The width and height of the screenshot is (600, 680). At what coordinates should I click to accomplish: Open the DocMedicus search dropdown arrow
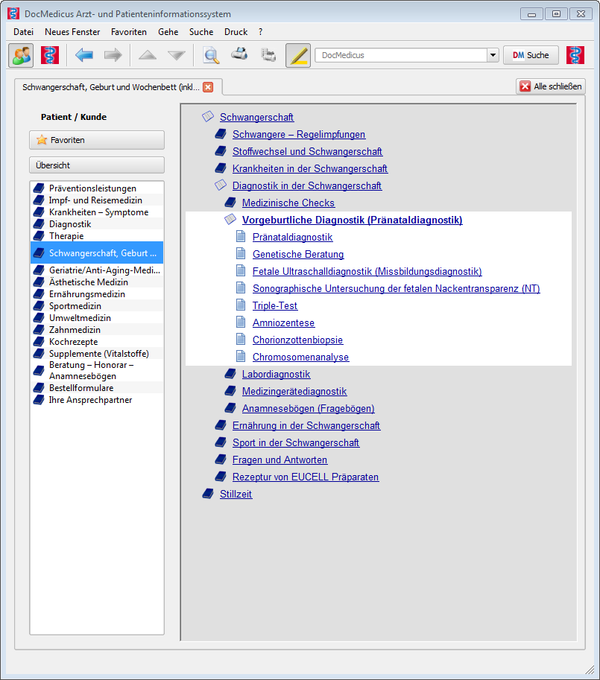tap(493, 56)
